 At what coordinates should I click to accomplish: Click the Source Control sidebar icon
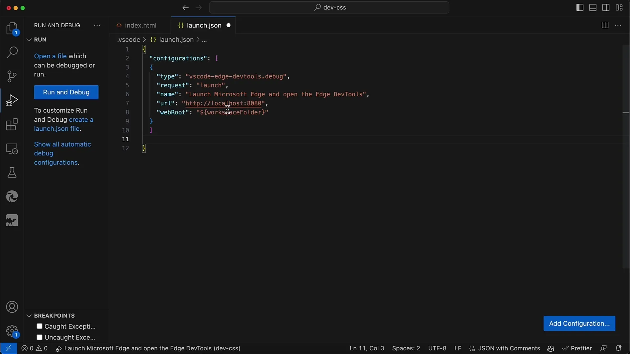[x=12, y=76]
